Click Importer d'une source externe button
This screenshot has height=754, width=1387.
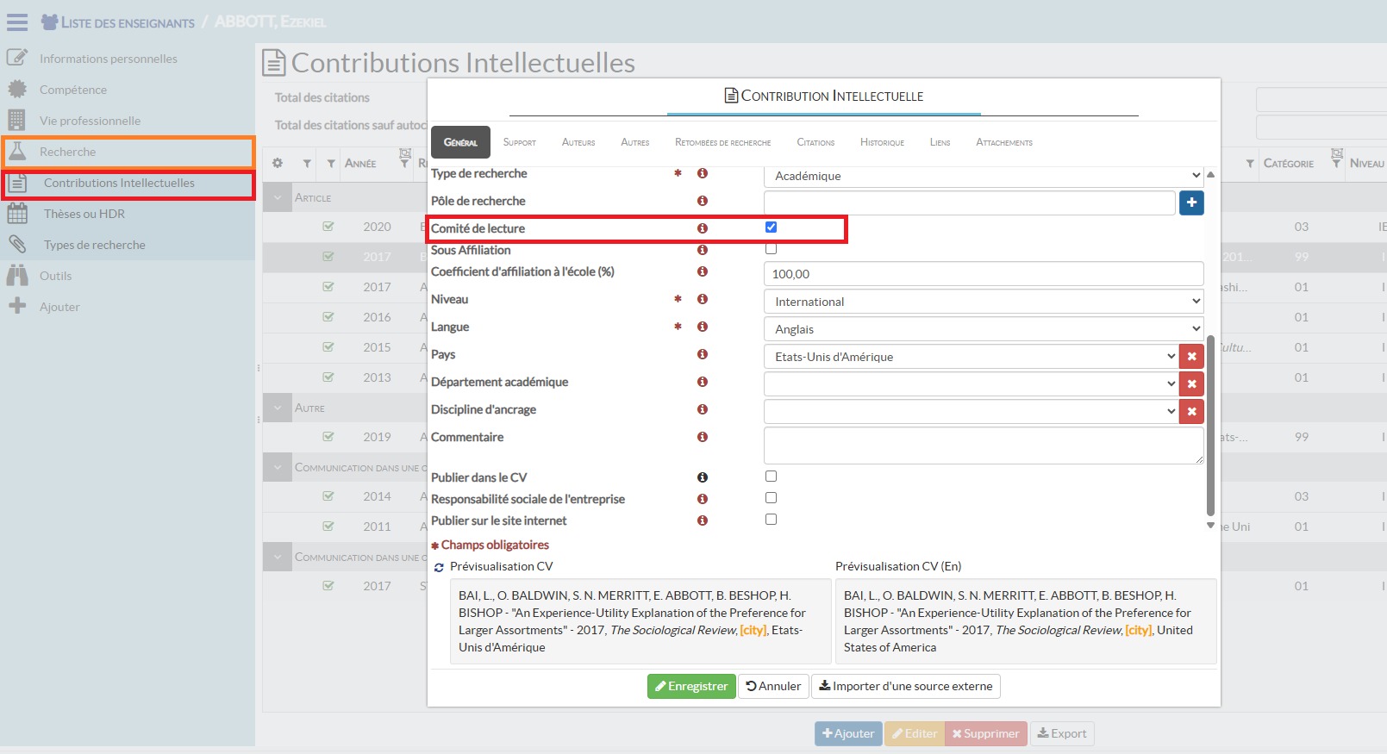905,686
